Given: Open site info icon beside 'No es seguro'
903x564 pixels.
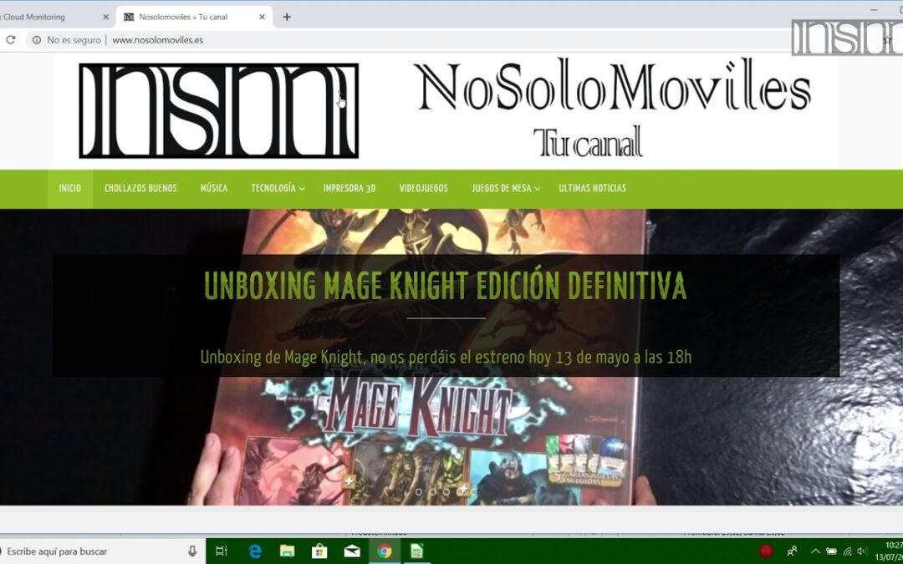Looking at the screenshot, I should click(x=37, y=40).
